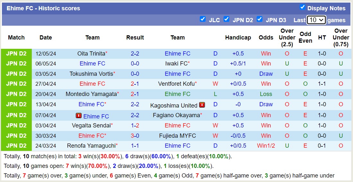Image resolution: width=353 pixels, height=182 pixels.
Task: Click the Handicap column header
Action: click(x=238, y=38)
